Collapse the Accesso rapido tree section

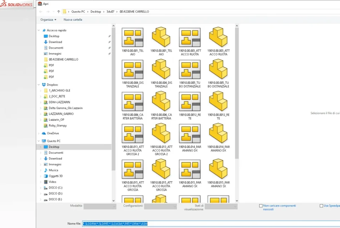pyautogui.click(x=39, y=30)
